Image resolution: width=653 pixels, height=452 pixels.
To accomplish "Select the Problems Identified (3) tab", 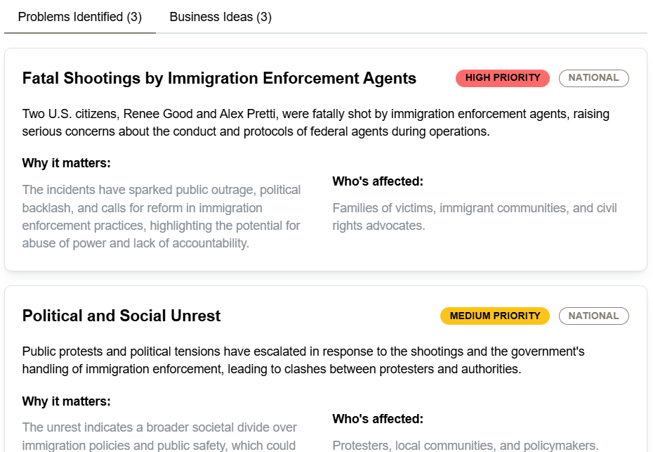I will [x=80, y=17].
